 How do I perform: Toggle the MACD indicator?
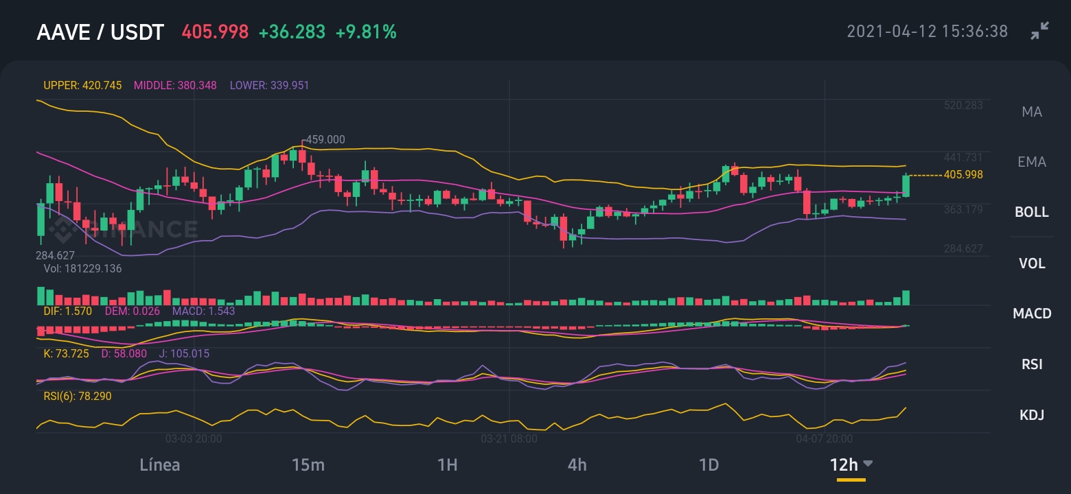point(1032,314)
